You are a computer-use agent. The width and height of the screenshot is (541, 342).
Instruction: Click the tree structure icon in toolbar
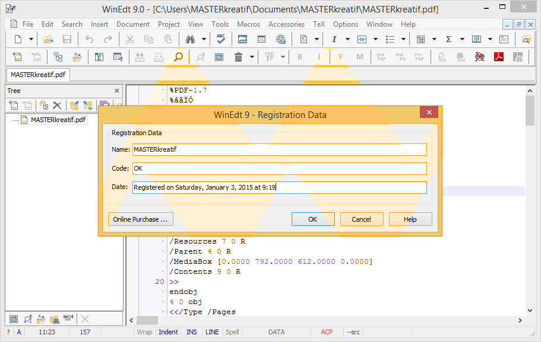(x=58, y=57)
